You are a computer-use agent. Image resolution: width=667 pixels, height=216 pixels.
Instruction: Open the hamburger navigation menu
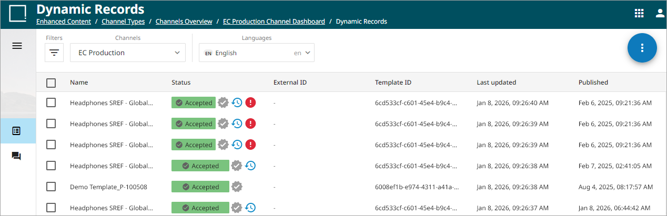coord(17,46)
